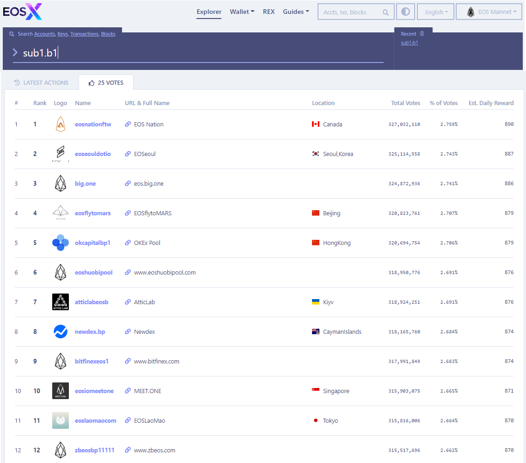Click total votes value 327,032,110

(x=404, y=125)
